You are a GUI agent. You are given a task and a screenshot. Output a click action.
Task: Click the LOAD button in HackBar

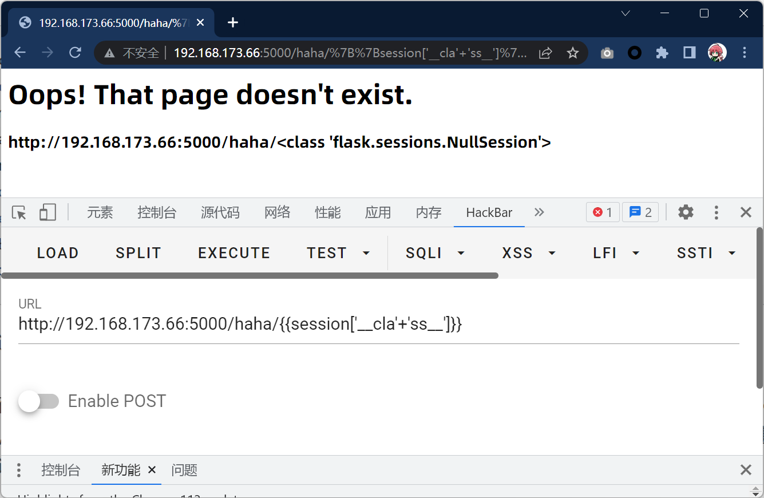[x=58, y=253]
